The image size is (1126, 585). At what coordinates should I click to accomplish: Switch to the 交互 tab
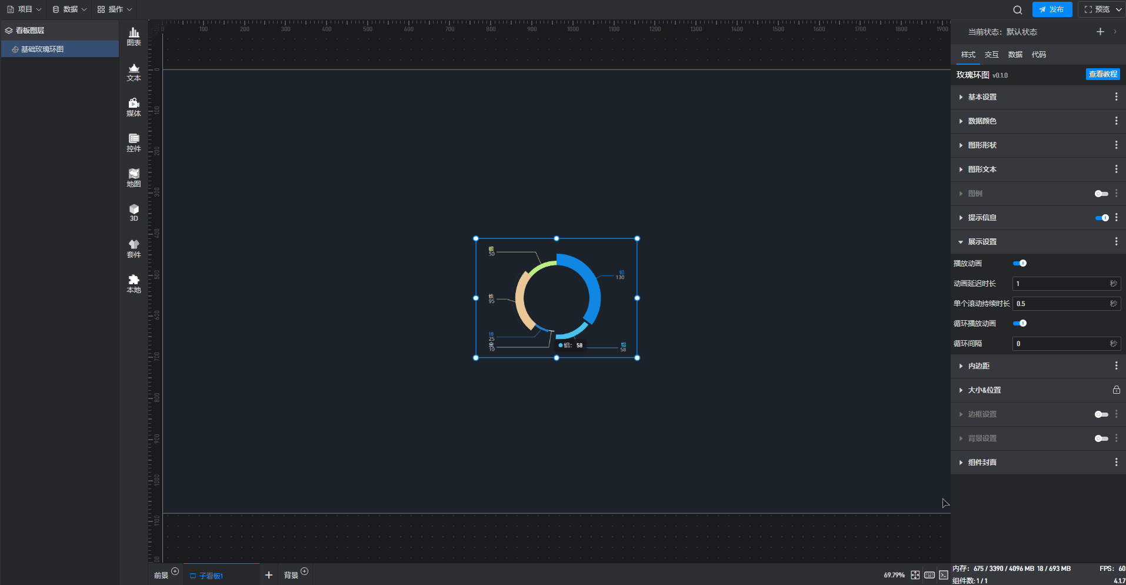pos(991,55)
